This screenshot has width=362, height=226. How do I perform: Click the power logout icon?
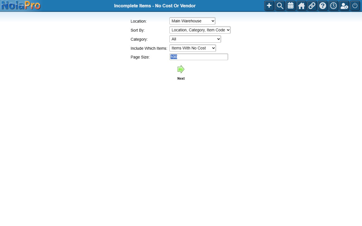[355, 6]
